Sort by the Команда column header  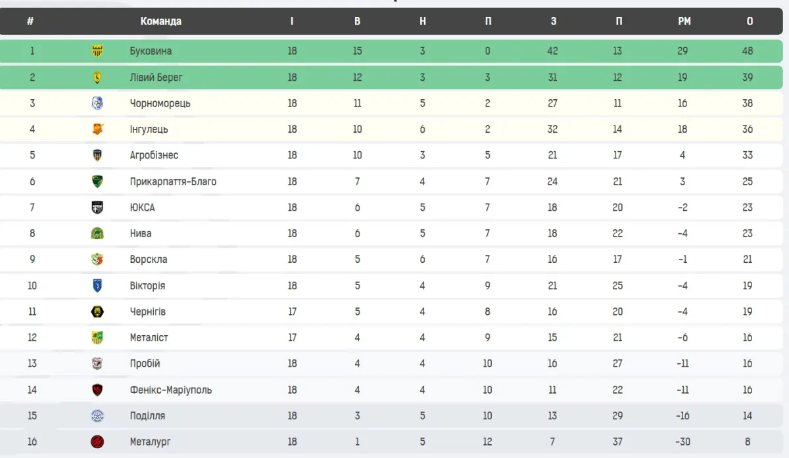(160, 21)
